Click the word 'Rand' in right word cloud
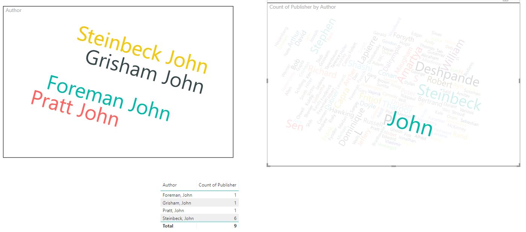Image resolution: width=526 pixels, height=232 pixels. (459, 135)
